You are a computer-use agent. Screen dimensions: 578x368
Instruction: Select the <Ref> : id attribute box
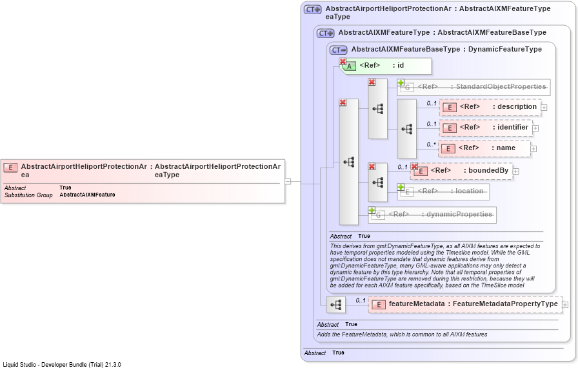[385, 66]
